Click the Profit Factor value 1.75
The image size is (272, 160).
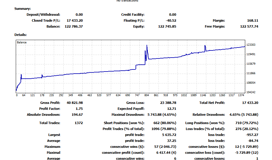click(x=79, y=109)
